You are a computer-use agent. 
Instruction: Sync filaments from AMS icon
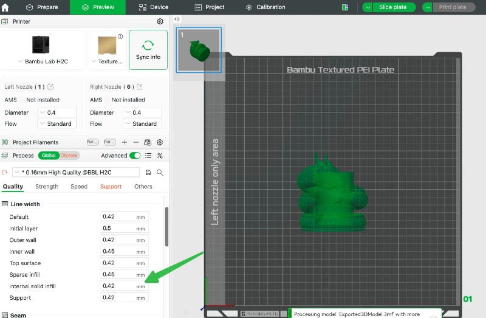click(x=148, y=142)
